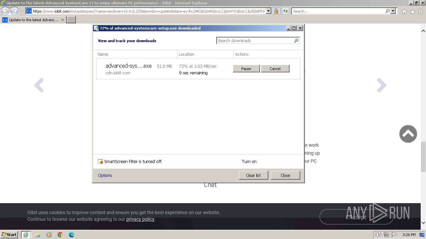Open the Windows Start button
426x239 pixels.
9,235
